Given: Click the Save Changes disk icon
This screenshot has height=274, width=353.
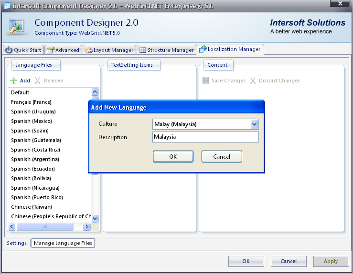Looking at the screenshot, I should [205, 81].
